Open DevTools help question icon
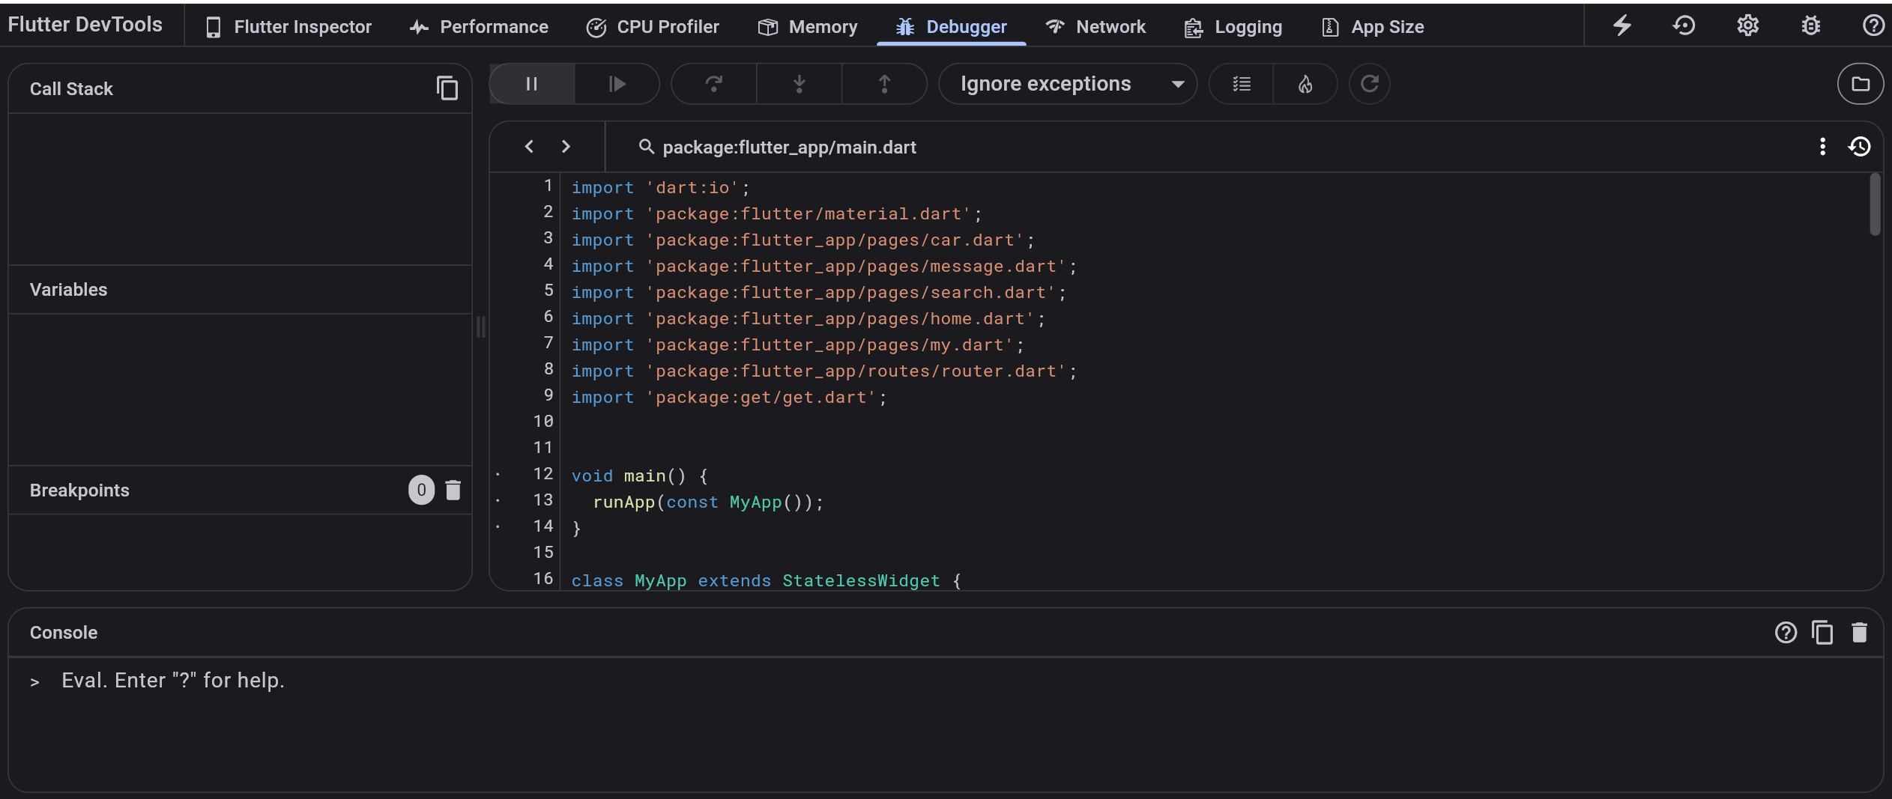Viewport: 1892px width, 799px height. coord(1873,25)
